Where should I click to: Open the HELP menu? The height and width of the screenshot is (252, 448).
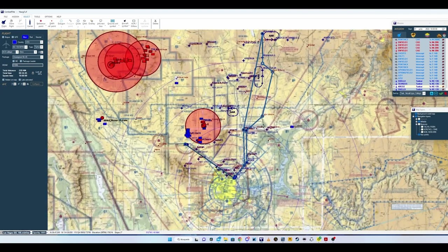coord(59,17)
